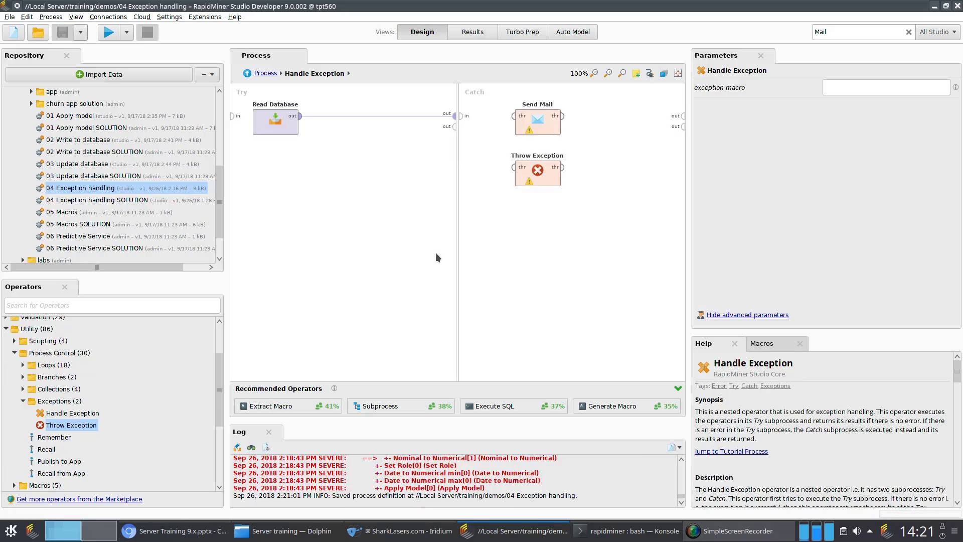Open the All Studio search scope dropdown
963x542 pixels.
click(x=938, y=32)
